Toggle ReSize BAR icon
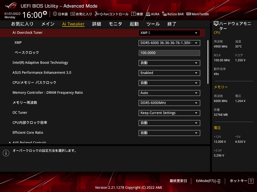 coord(164,14)
